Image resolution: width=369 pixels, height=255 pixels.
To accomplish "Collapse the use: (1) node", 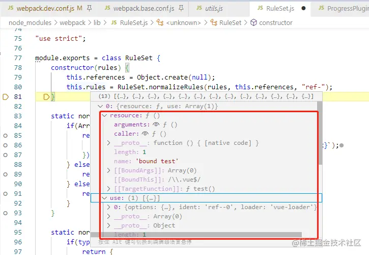I will coord(105,198).
